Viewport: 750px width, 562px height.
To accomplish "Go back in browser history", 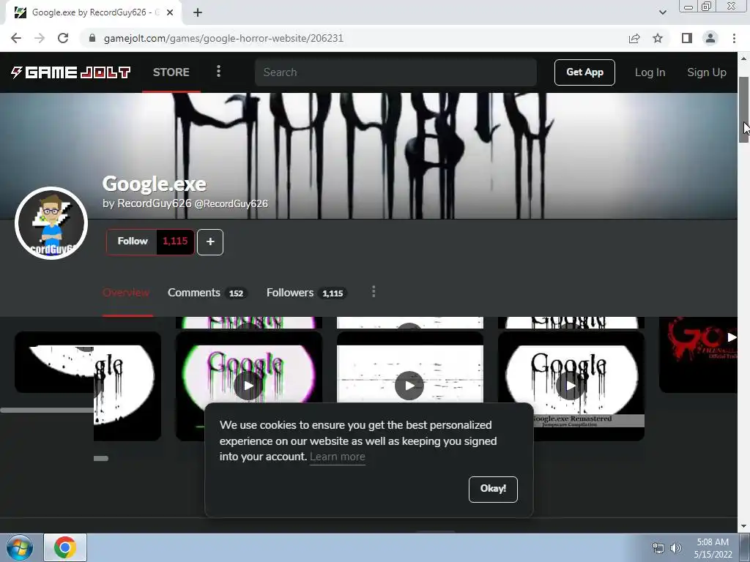I will tap(16, 38).
